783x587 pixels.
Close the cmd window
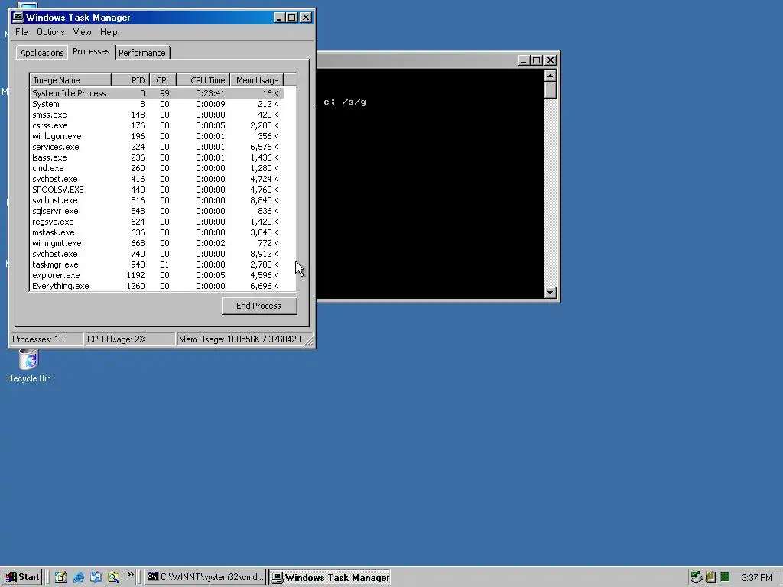(551, 60)
